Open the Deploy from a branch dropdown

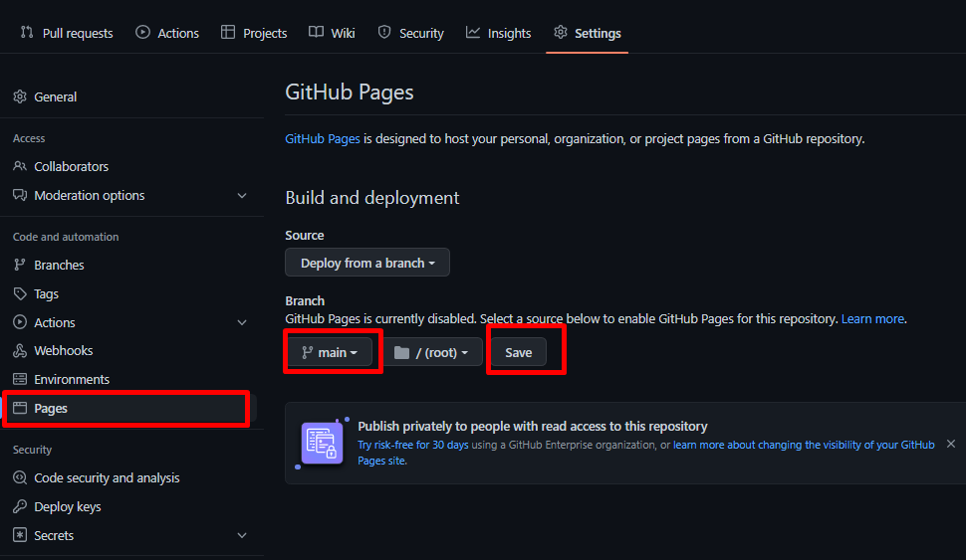click(x=367, y=263)
